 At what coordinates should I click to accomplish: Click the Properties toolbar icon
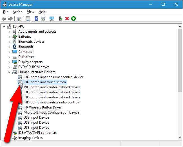click(28, 19)
